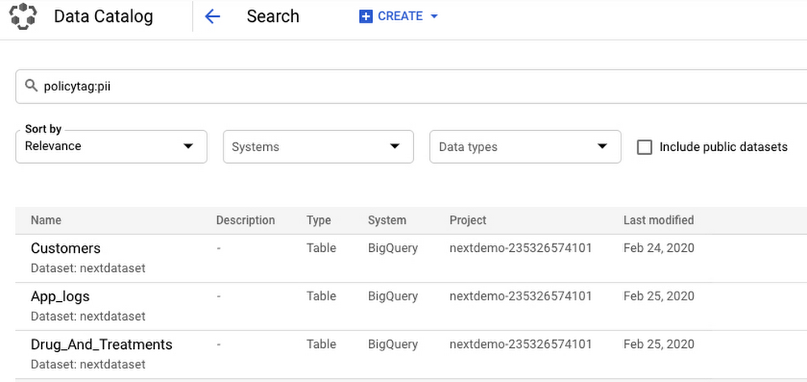Image resolution: width=807 pixels, height=382 pixels.
Task: Click BigQuery in the Drug_And_Treatments row
Action: (x=393, y=344)
